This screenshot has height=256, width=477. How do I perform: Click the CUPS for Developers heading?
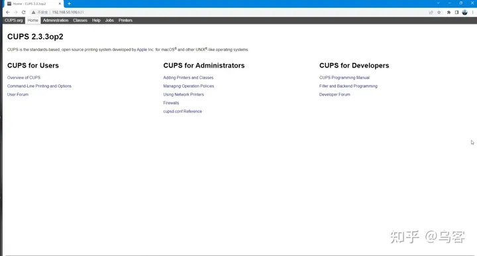354,66
